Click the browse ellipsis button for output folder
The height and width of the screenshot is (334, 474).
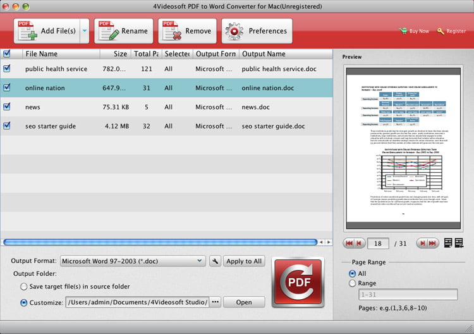coord(216,302)
